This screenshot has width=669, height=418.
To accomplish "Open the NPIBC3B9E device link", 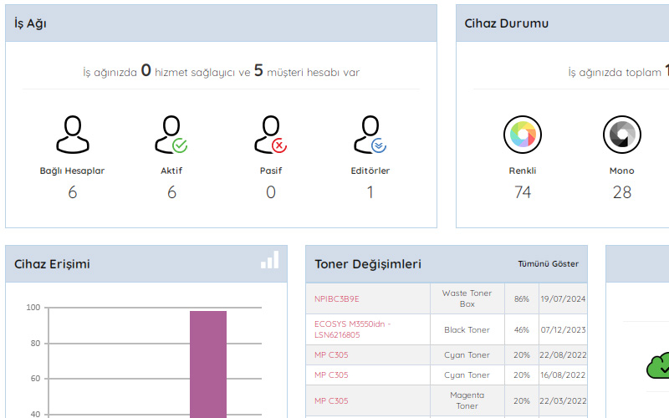I will [x=337, y=298].
